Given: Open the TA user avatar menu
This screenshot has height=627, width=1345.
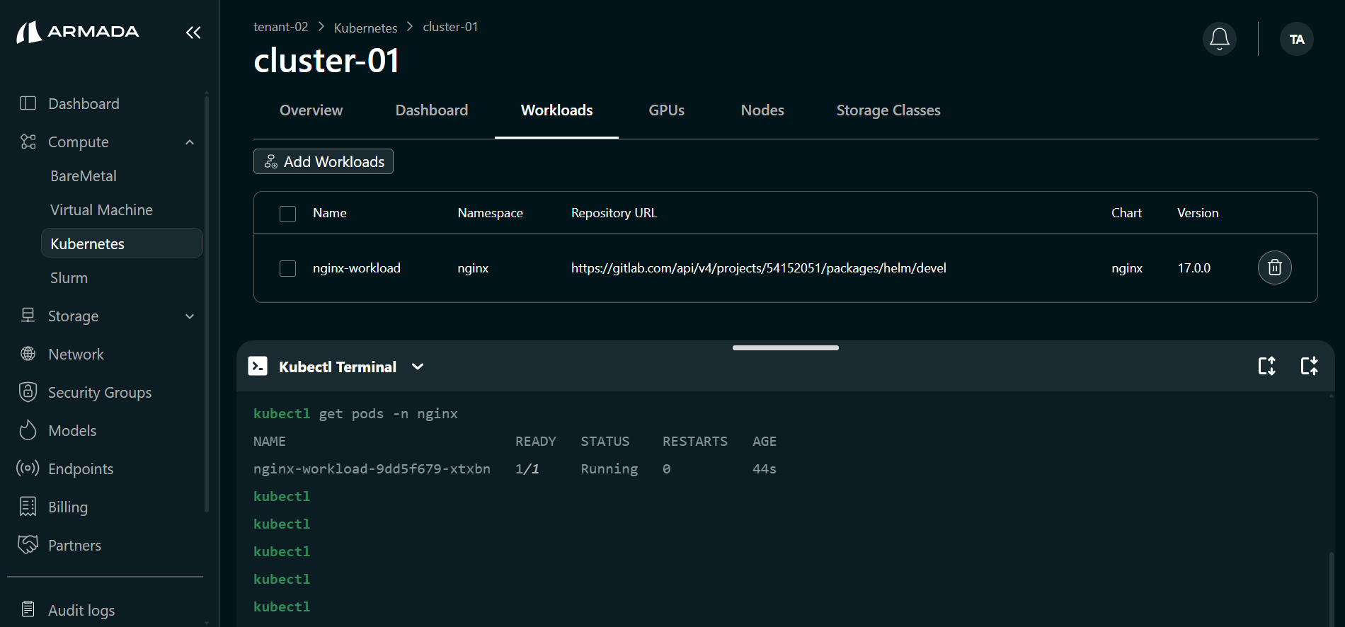Looking at the screenshot, I should [x=1296, y=39].
